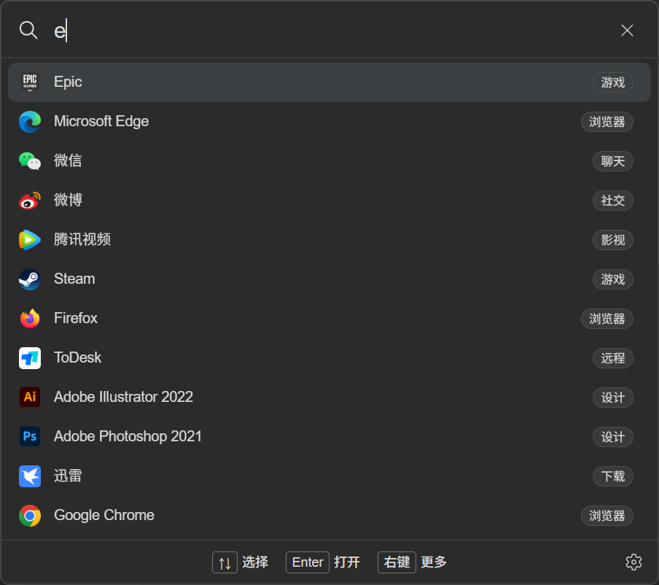
Task: Click the Epic Games app icon
Action: tap(30, 82)
